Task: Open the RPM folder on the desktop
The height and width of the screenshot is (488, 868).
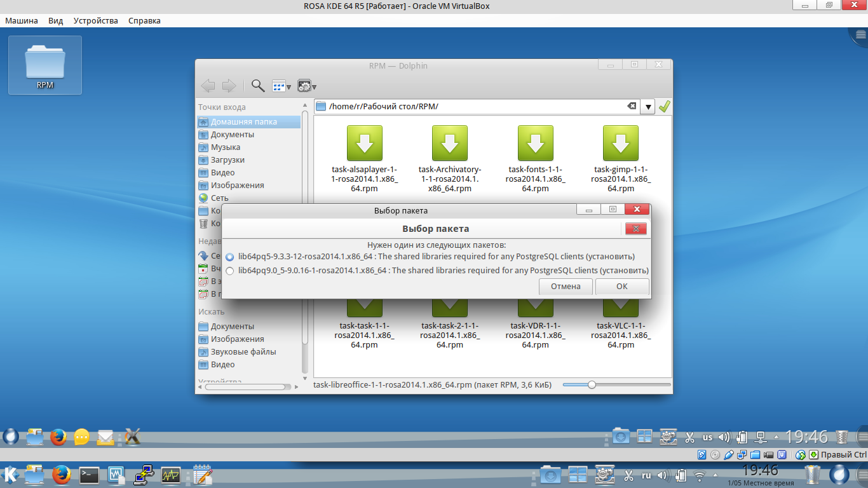Action: pos(45,65)
